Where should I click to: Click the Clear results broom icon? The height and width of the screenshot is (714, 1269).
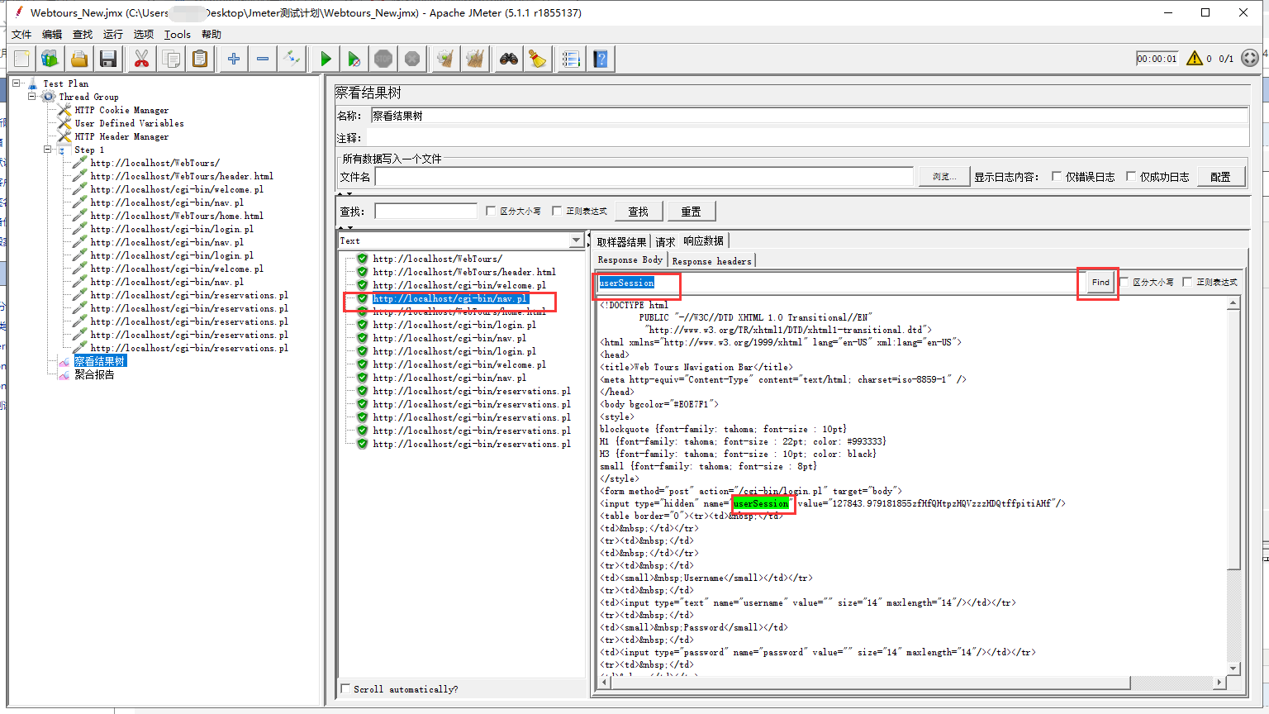click(x=446, y=59)
